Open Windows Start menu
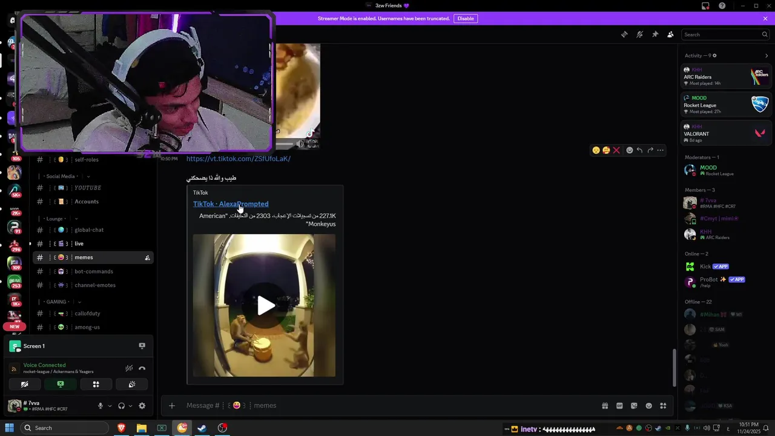This screenshot has height=436, width=775. (10, 428)
